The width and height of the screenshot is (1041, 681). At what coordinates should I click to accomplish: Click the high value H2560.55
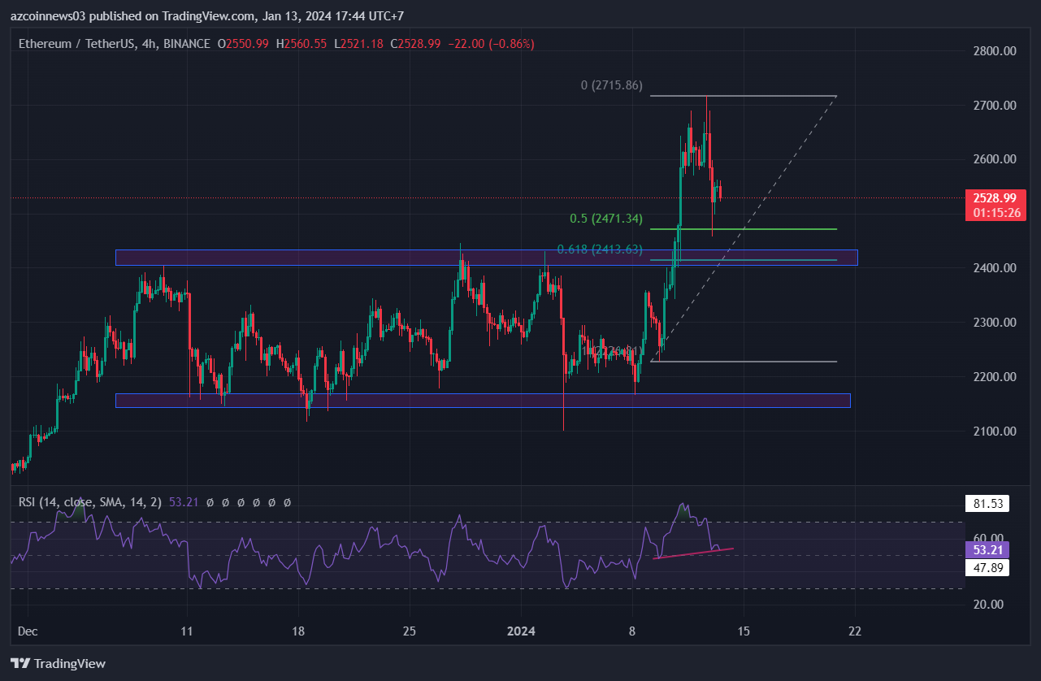[x=301, y=44]
